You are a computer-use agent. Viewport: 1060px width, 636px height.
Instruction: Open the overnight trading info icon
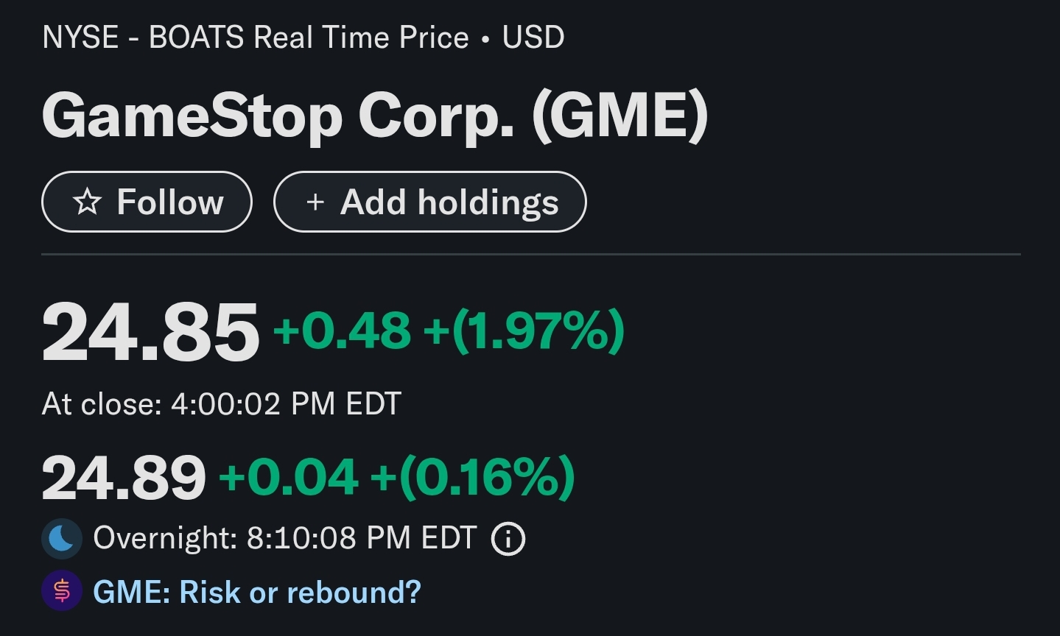pos(508,539)
